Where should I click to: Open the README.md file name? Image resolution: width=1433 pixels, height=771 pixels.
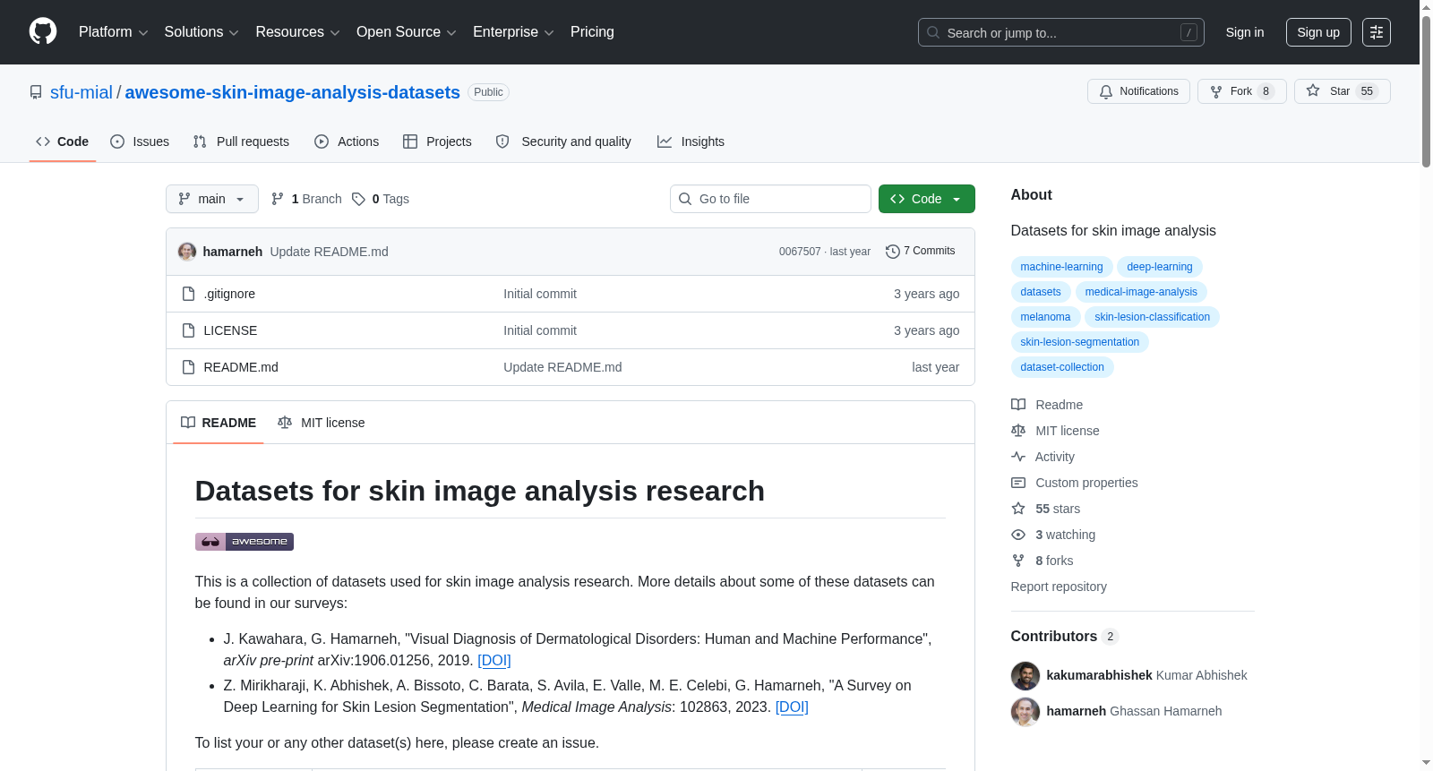point(241,367)
